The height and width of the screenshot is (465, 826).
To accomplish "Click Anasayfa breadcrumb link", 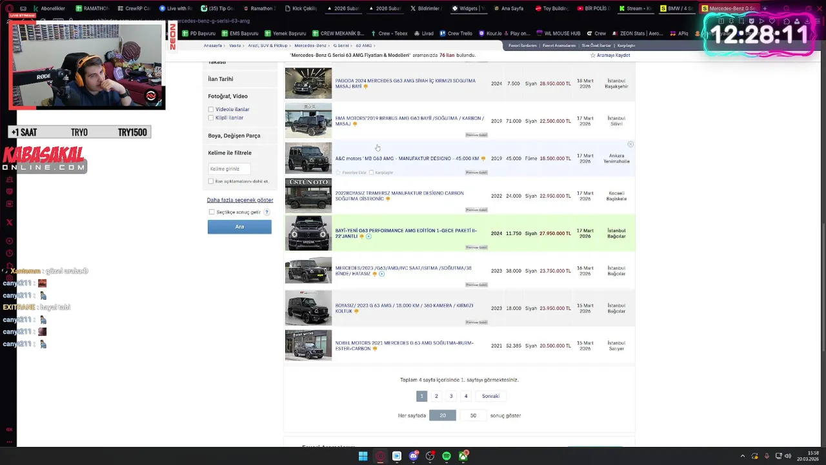I will (213, 46).
